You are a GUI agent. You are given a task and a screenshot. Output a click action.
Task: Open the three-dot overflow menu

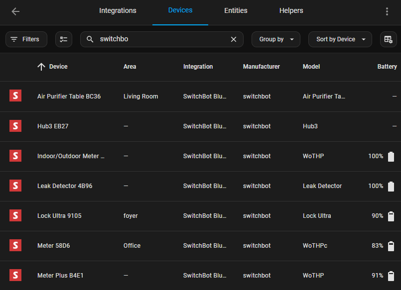click(x=387, y=11)
